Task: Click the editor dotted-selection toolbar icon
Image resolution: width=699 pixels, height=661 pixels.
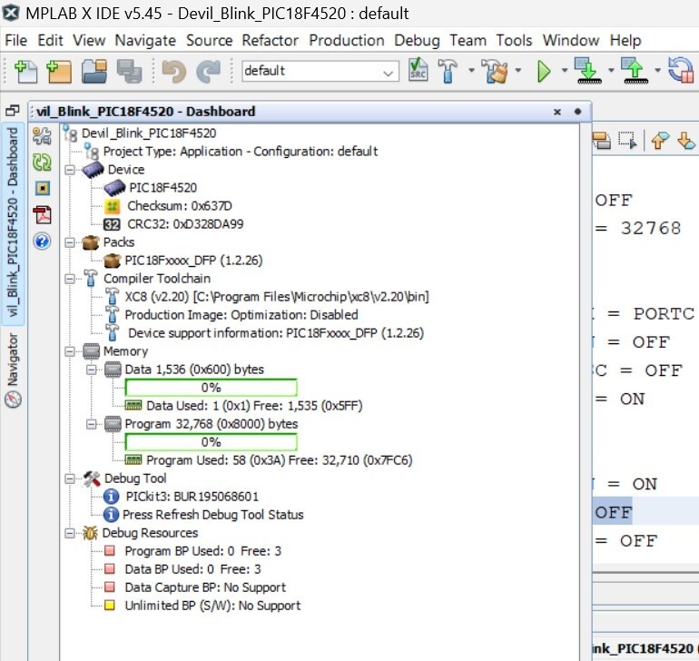Action: [x=627, y=141]
